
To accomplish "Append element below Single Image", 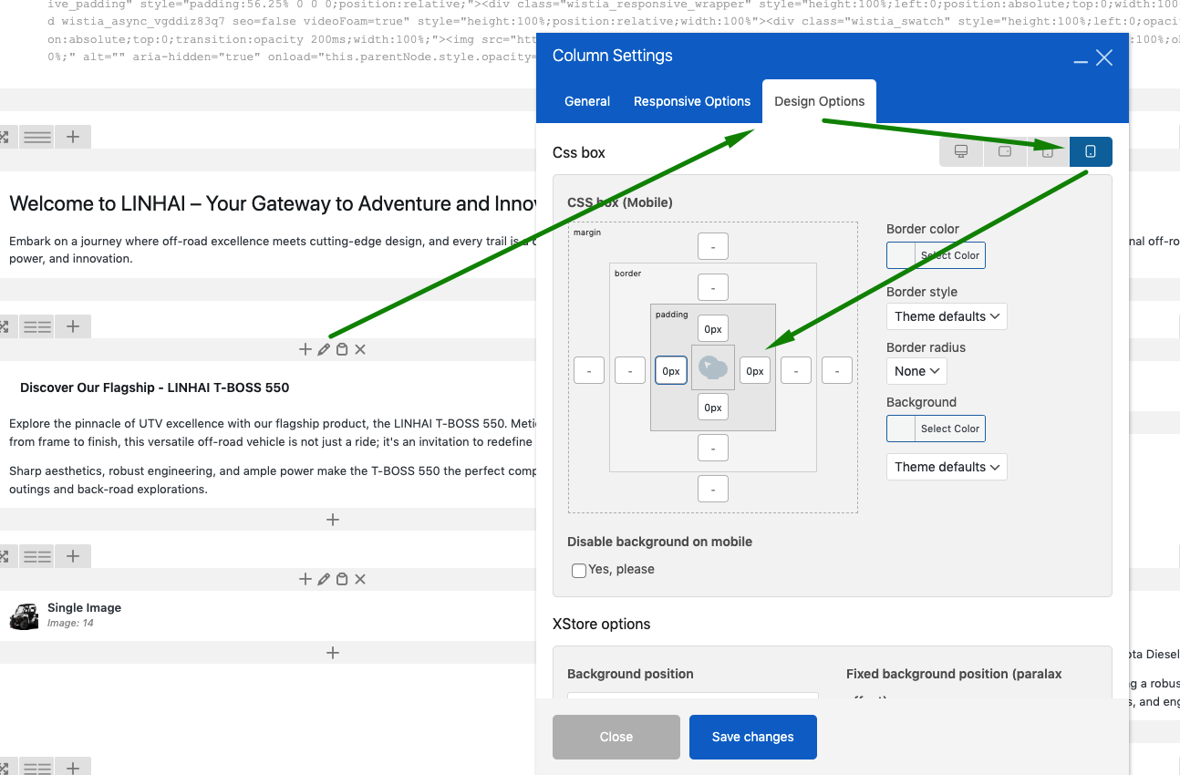I will 333,653.
